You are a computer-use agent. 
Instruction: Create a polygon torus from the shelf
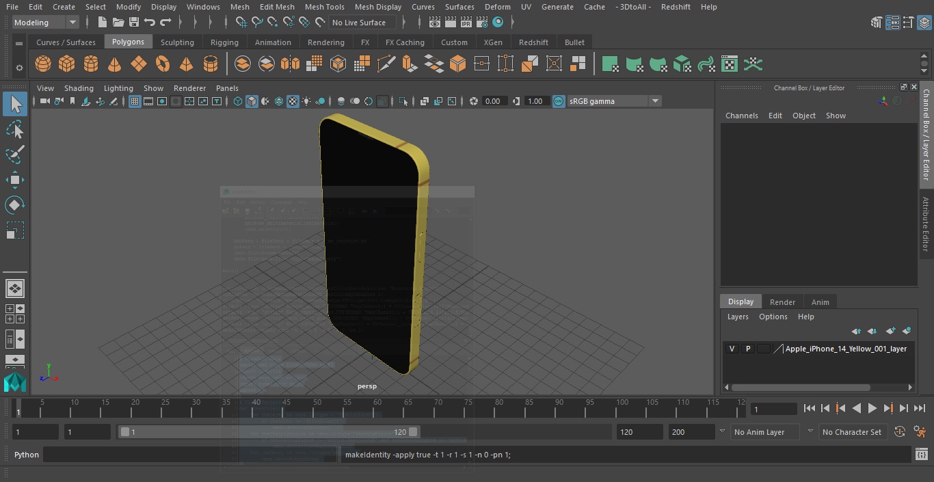click(163, 64)
